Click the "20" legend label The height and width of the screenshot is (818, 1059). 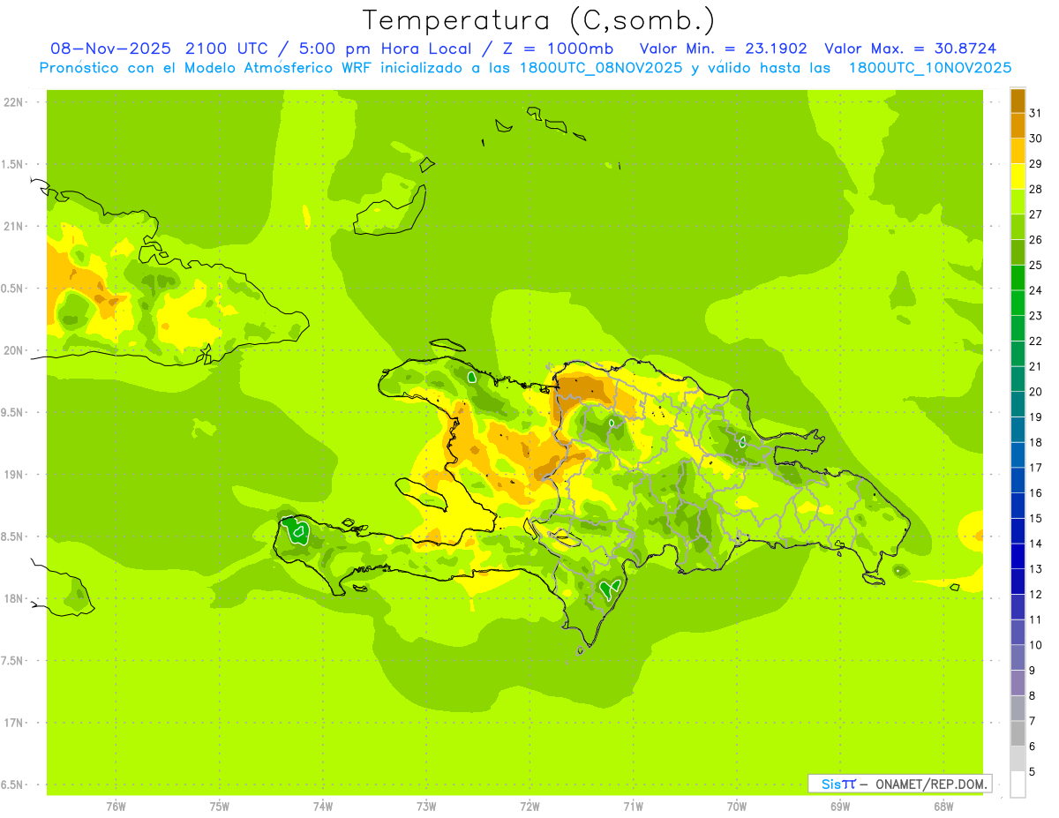coord(1036,392)
